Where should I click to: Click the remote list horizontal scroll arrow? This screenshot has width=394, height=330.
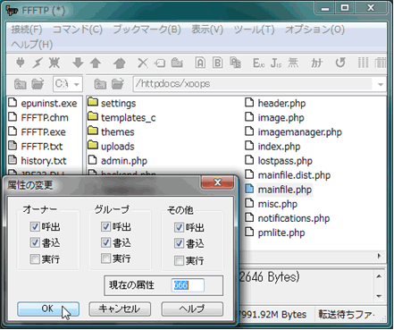[x=379, y=256]
